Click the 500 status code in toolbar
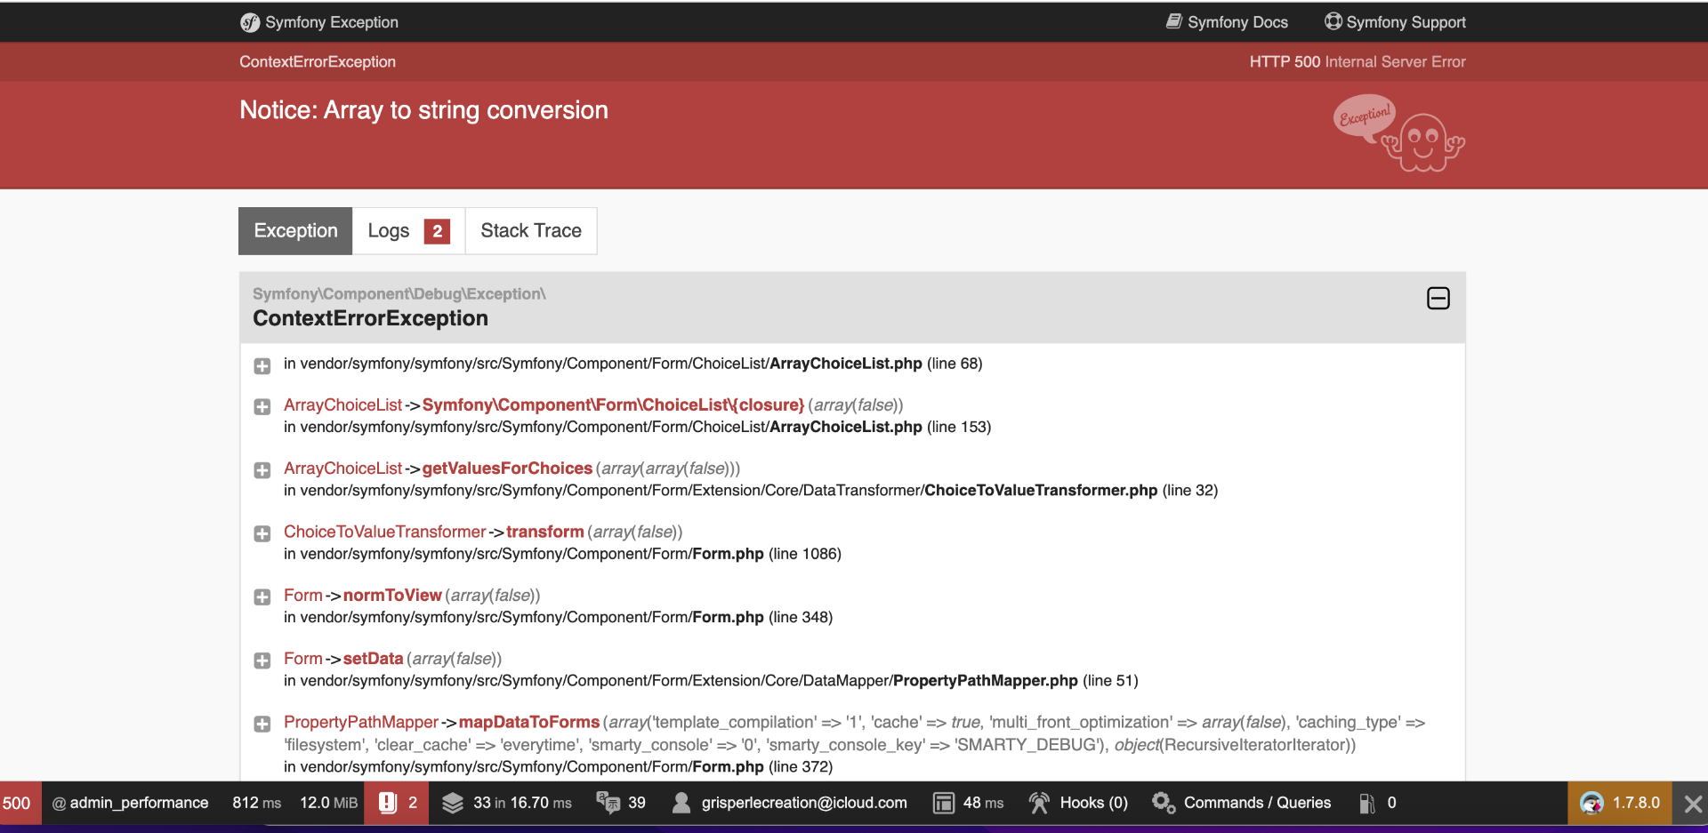The height and width of the screenshot is (833, 1708). [x=17, y=804]
